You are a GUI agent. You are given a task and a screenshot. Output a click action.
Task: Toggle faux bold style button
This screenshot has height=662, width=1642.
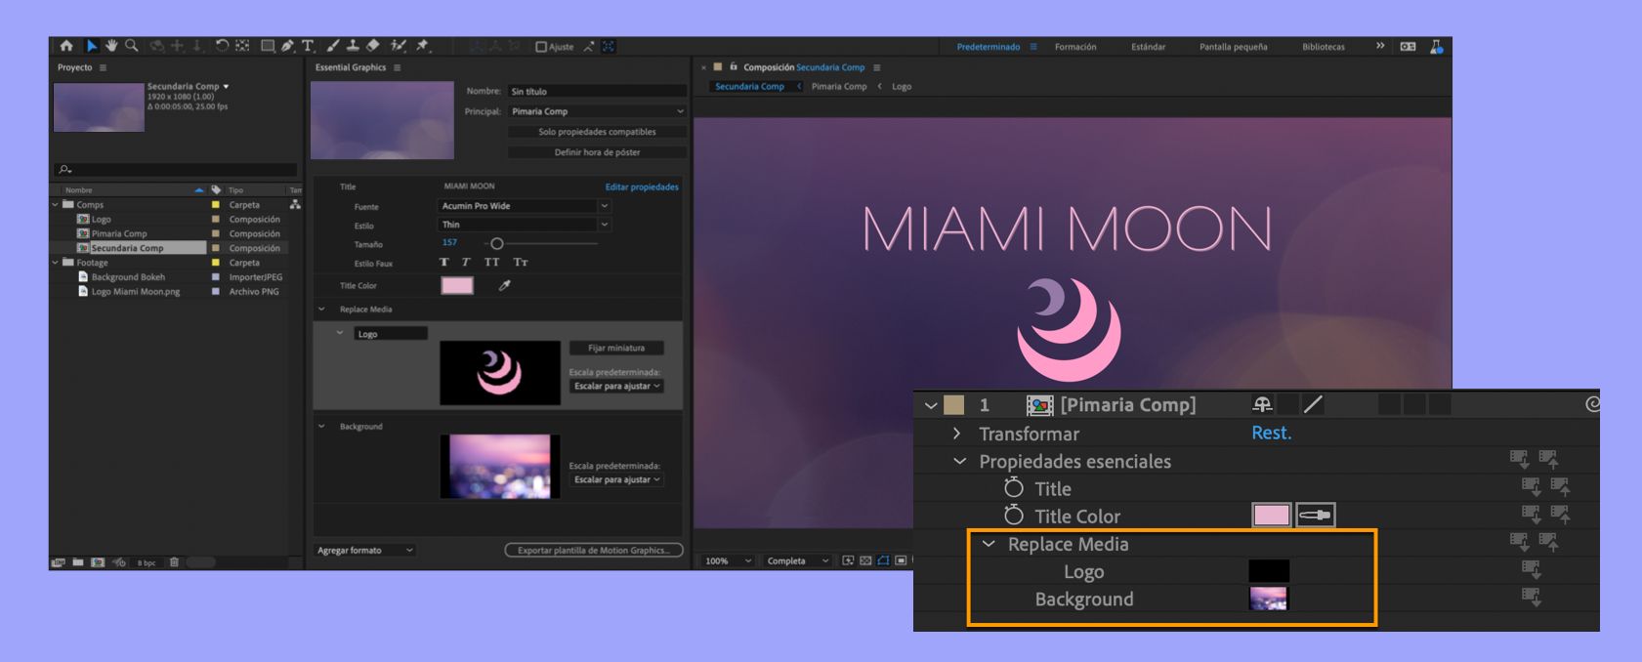444,262
